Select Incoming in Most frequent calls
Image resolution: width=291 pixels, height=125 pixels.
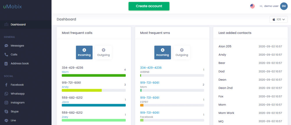[x=84, y=52]
